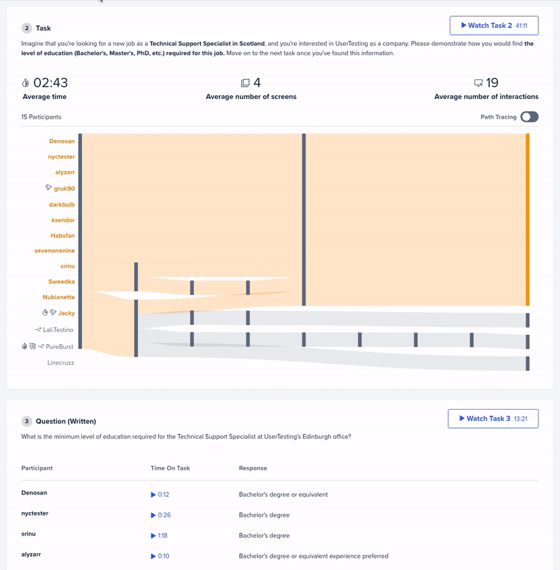The height and width of the screenshot is (570, 560).
Task: Play alyzarr's 0:10 response clip
Action: click(x=160, y=556)
